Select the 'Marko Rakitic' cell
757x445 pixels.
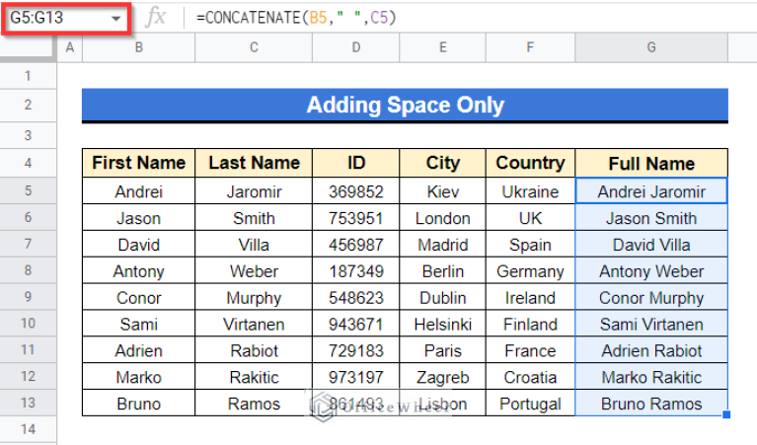pyautogui.click(x=651, y=377)
